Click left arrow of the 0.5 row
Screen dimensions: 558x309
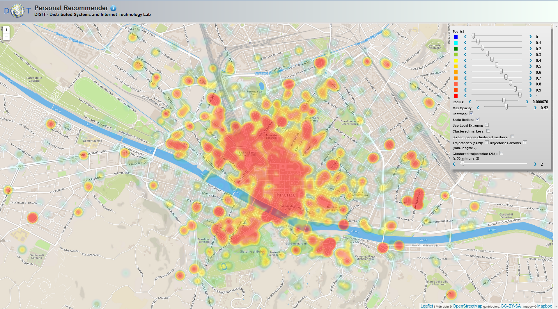pyautogui.click(x=465, y=66)
